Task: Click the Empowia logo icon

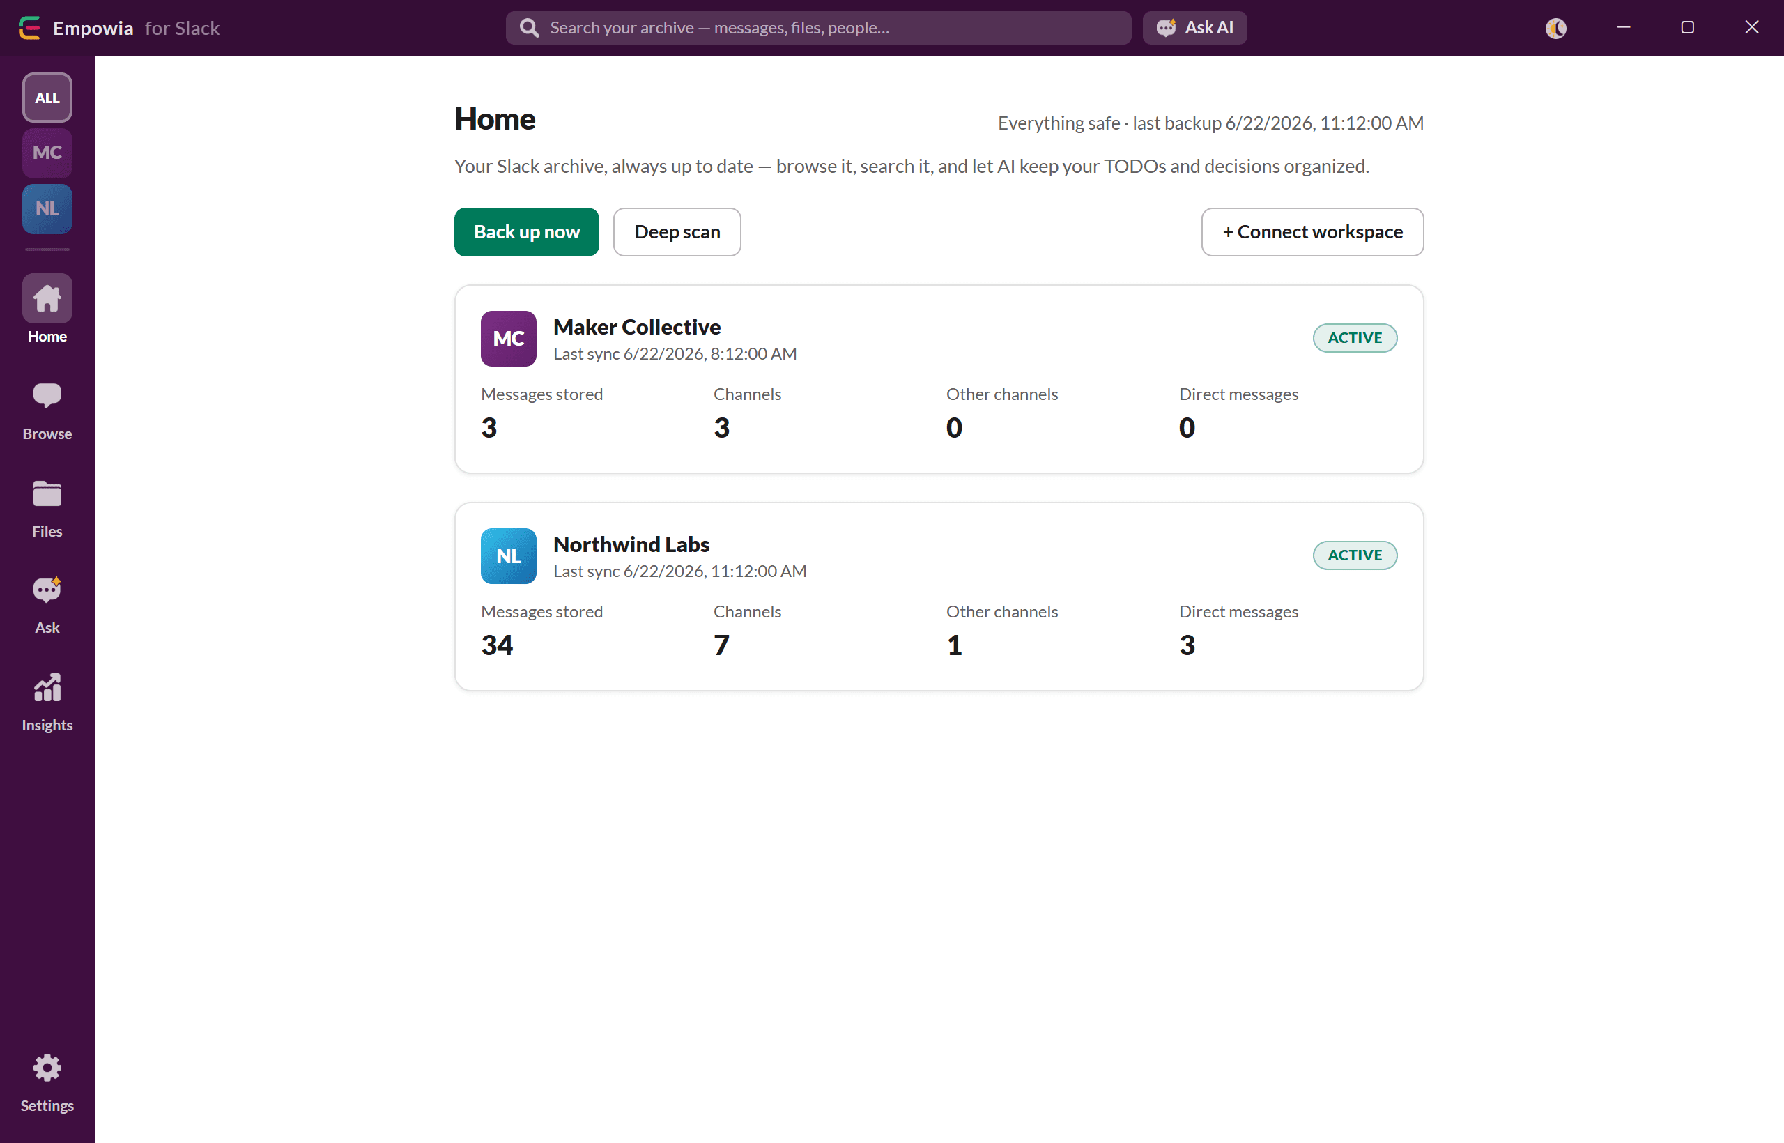Action: click(x=29, y=28)
